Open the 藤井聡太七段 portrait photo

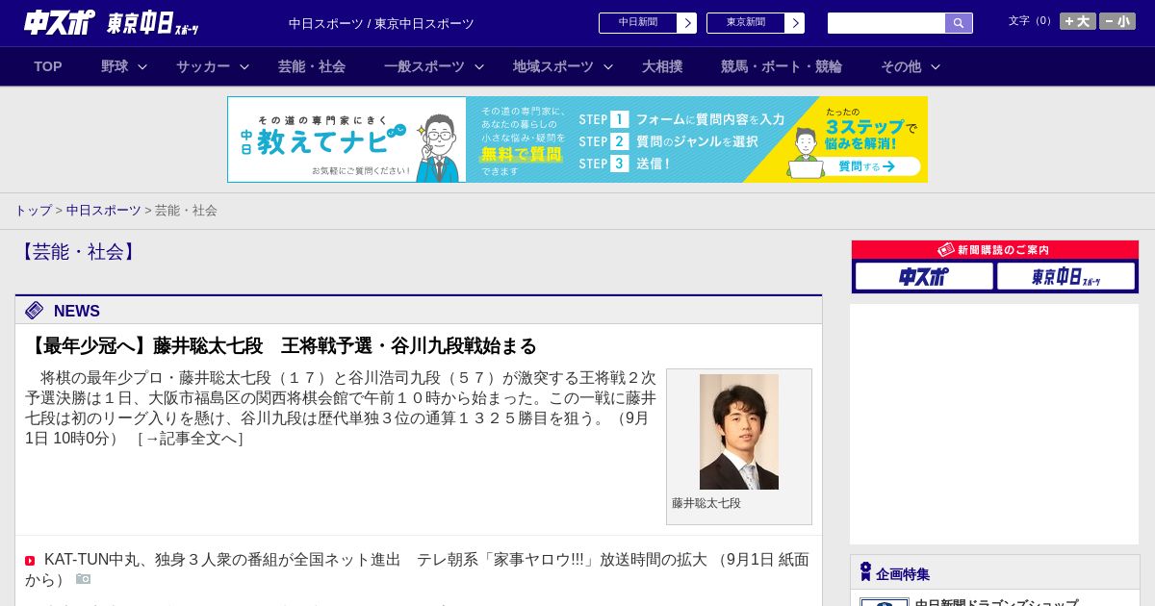pos(739,432)
